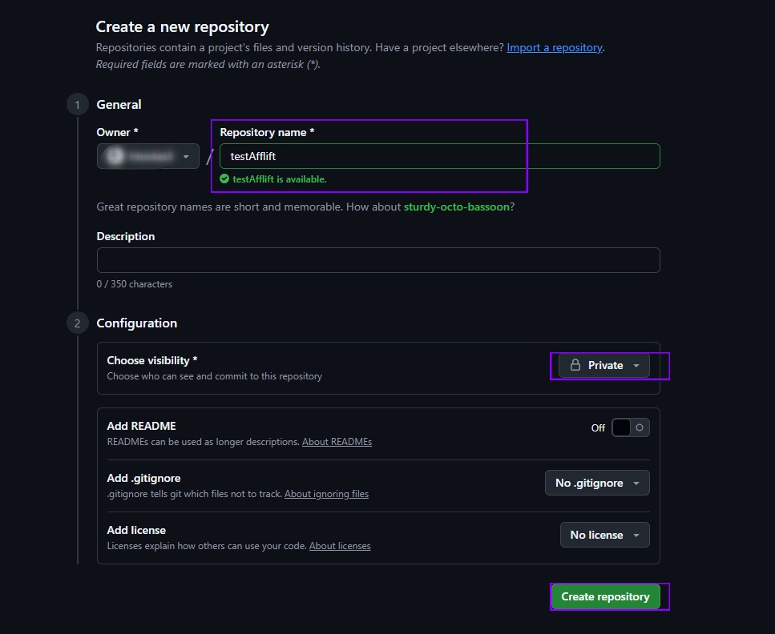Follow the Import a repository link

point(554,47)
